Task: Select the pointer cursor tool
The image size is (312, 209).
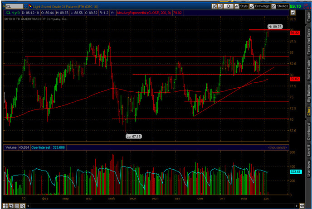Action: click(23, 206)
